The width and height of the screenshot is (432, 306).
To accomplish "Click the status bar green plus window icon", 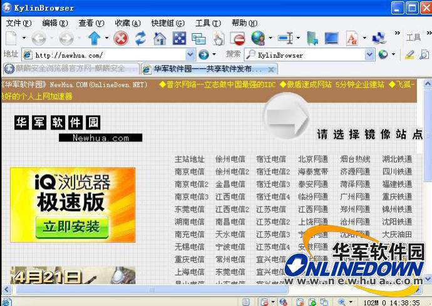I will (x=312, y=302).
